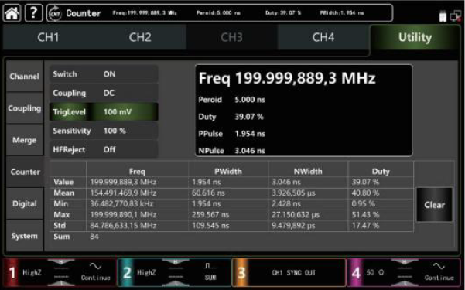Edit the Sensitivity 100 % field
Image resolution: width=465 pixels, height=290 pixels.
104,131
